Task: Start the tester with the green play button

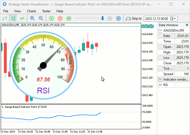Action: point(51,19)
